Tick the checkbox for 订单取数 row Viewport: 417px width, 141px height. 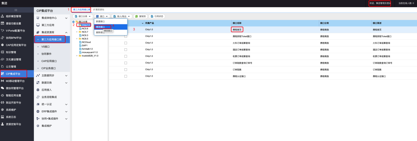pos(125,70)
